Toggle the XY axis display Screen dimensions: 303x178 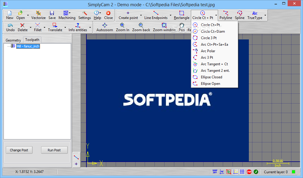click(235, 171)
